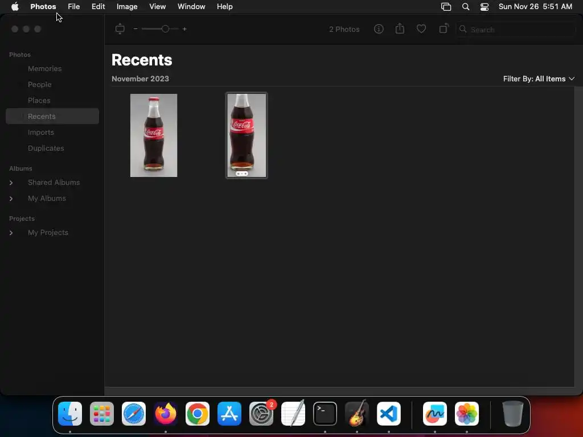Open the View menu
This screenshot has width=583, height=437.
[x=157, y=7]
